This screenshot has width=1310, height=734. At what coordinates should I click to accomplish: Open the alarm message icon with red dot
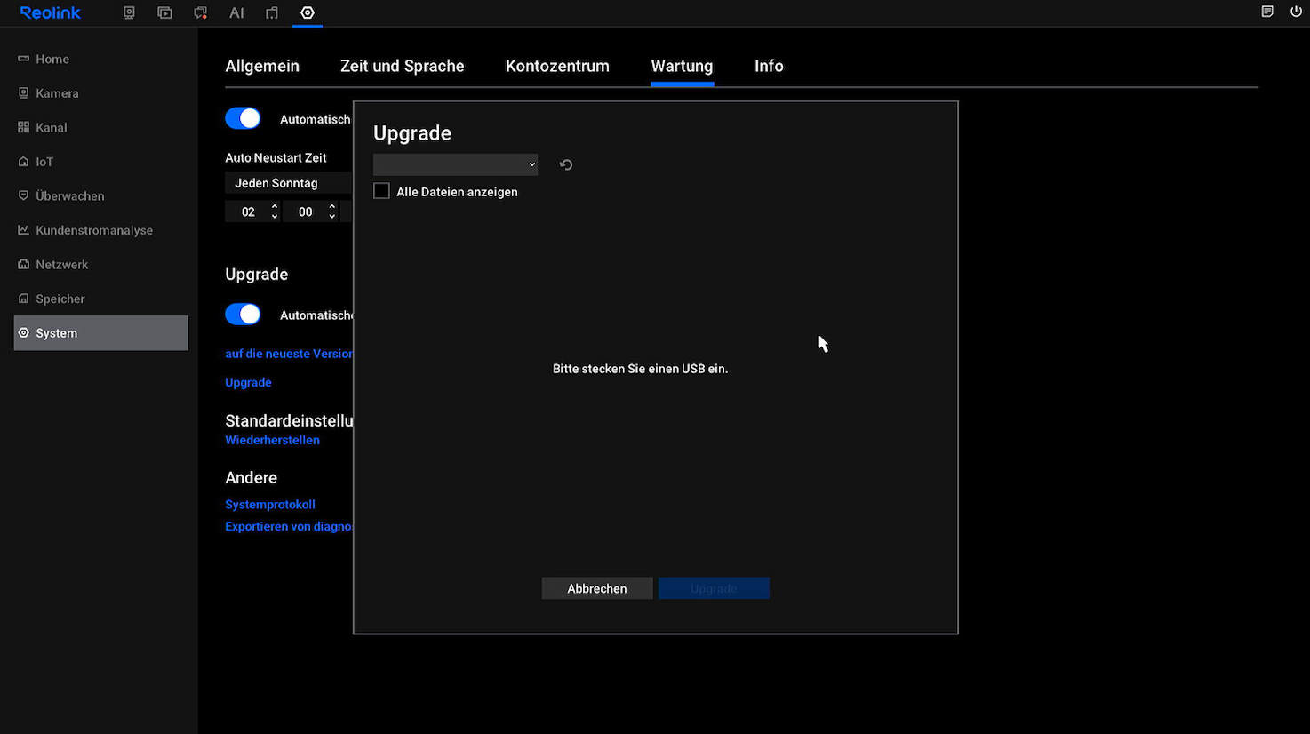click(200, 12)
